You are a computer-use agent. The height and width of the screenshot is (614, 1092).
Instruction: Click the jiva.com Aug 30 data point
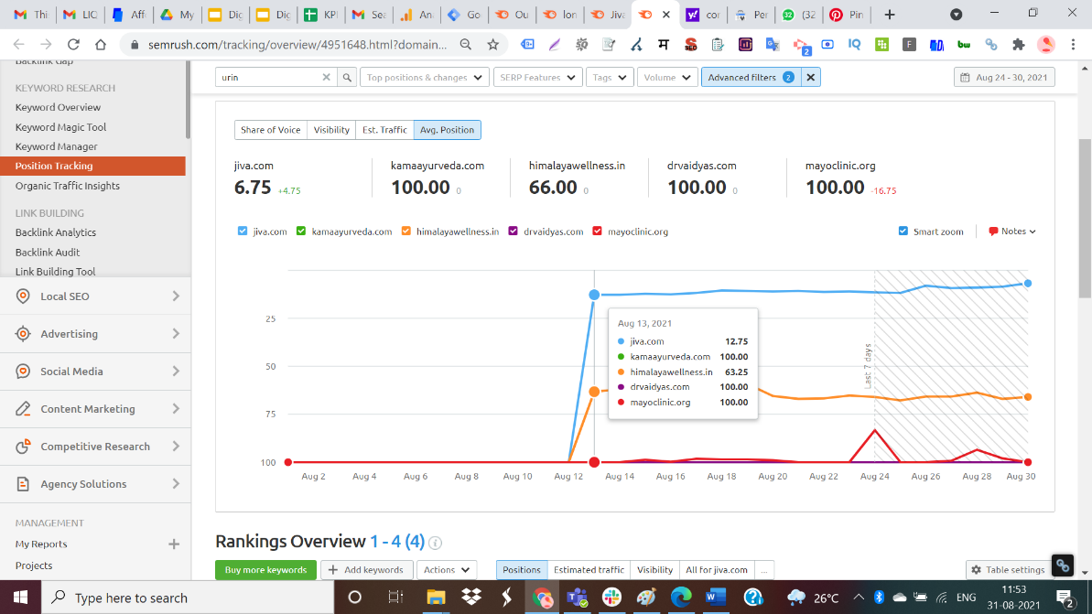(x=1027, y=284)
